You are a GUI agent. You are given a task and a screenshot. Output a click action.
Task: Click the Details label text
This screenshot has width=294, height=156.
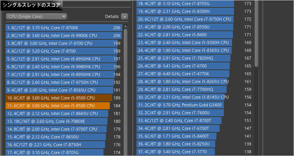click(112, 16)
